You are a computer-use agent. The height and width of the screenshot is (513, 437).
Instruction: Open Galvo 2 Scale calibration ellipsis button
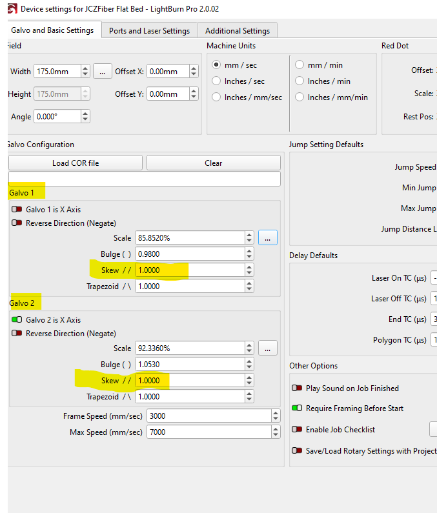point(267,348)
